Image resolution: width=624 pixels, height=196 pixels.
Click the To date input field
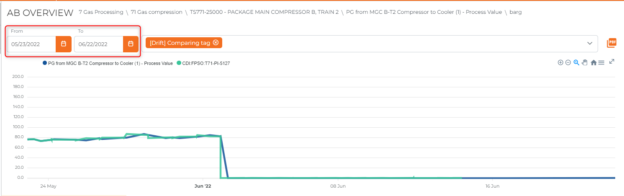coord(98,44)
